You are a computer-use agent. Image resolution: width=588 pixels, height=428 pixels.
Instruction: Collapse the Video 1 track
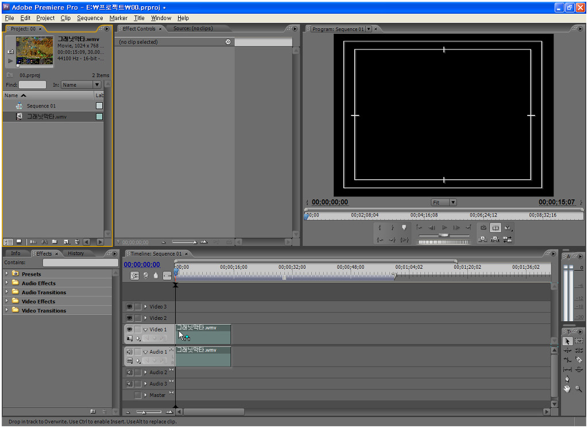pos(145,330)
